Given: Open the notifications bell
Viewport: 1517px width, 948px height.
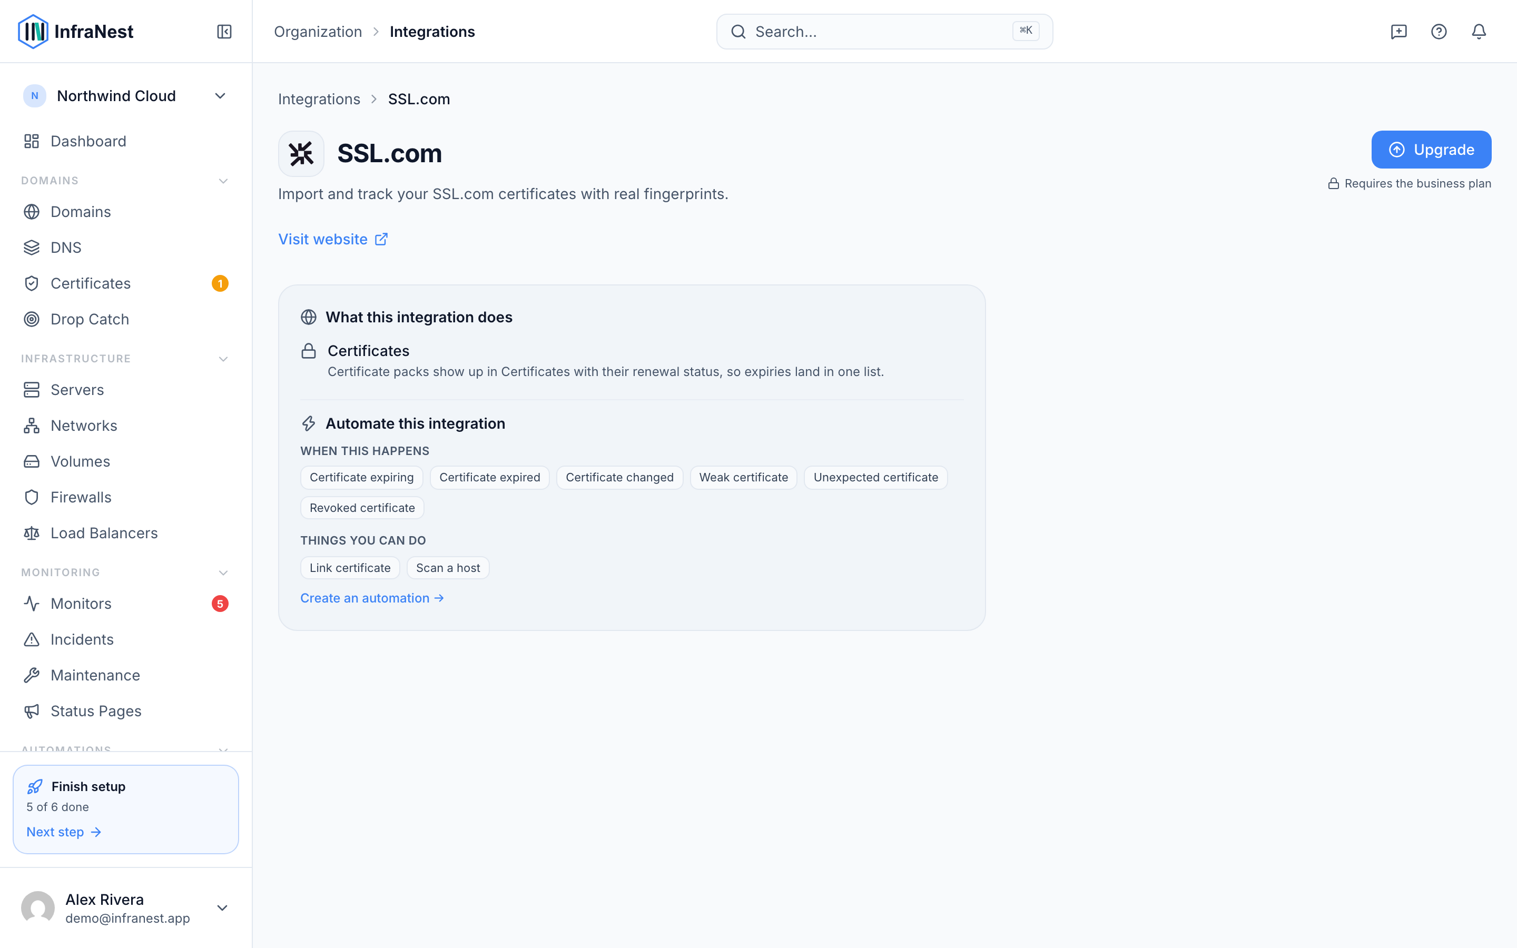Looking at the screenshot, I should pos(1479,32).
